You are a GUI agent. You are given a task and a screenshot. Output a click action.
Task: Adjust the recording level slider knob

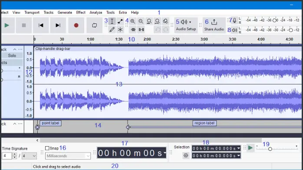click(274, 20)
